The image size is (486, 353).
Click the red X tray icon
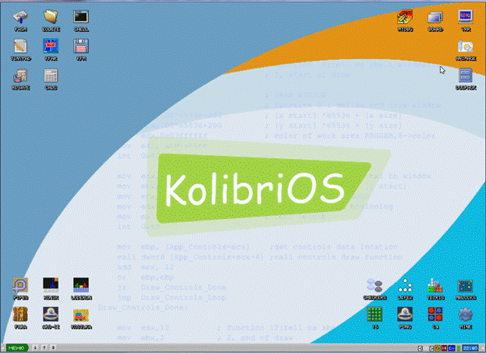click(x=445, y=348)
